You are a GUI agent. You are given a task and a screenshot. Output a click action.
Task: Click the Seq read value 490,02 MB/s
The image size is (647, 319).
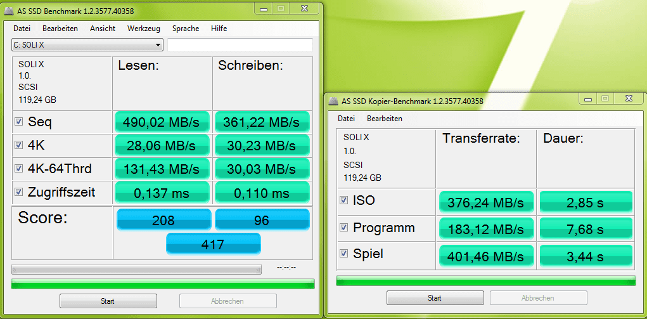point(162,122)
